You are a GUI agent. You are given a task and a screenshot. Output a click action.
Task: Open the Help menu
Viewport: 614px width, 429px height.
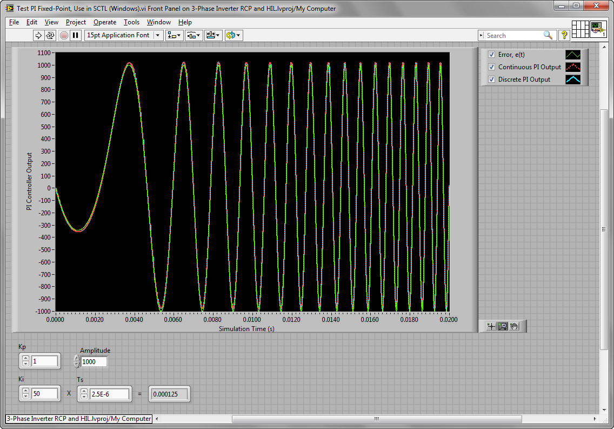(185, 22)
